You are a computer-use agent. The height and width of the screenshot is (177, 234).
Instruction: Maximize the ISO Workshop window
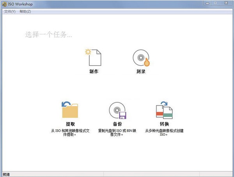[214, 4]
